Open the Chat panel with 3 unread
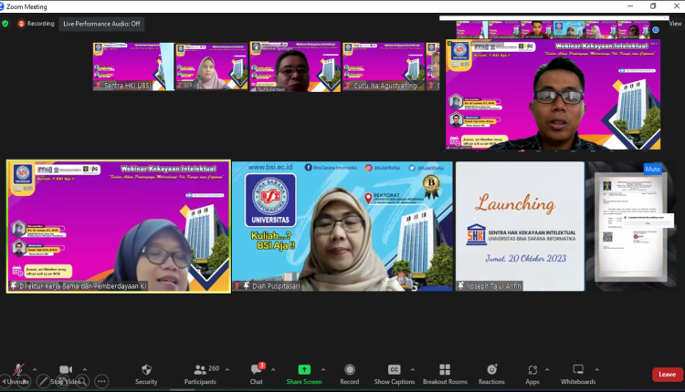The height and width of the screenshot is (392, 685). coord(257,375)
